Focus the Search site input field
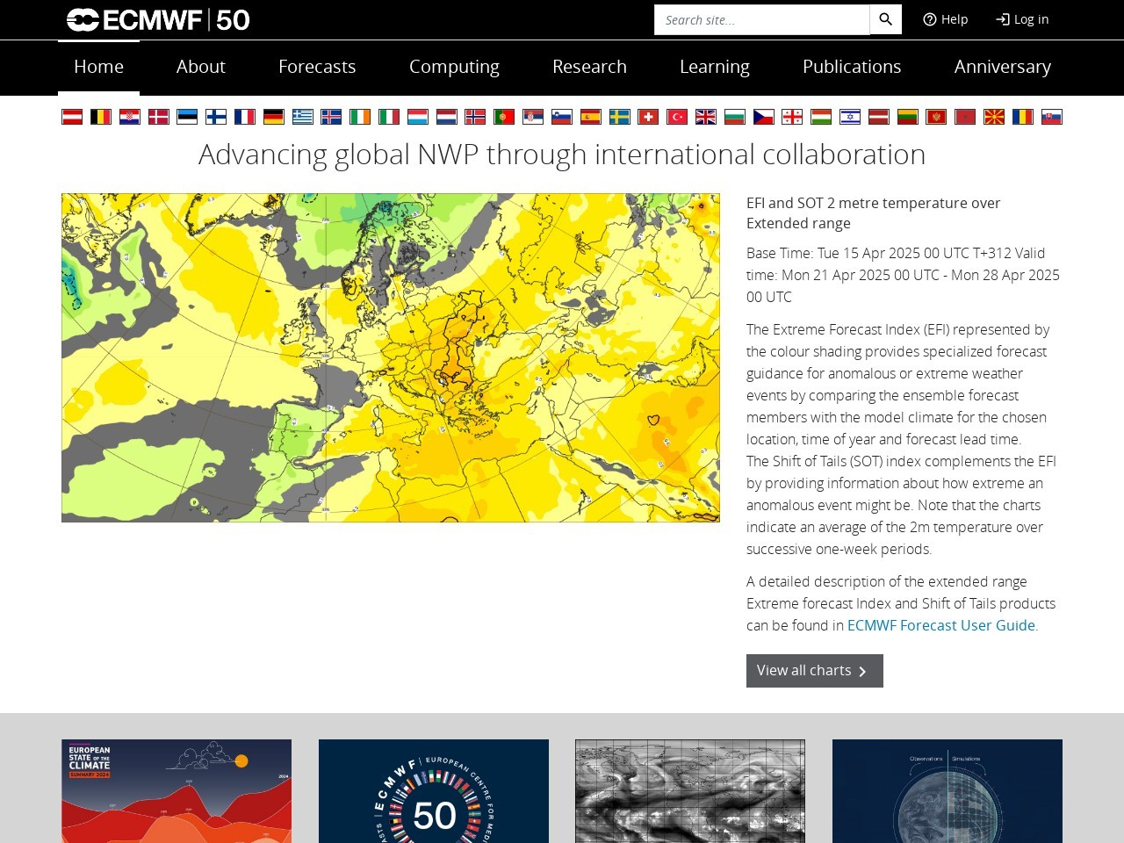This screenshot has width=1124, height=843. 761,19
